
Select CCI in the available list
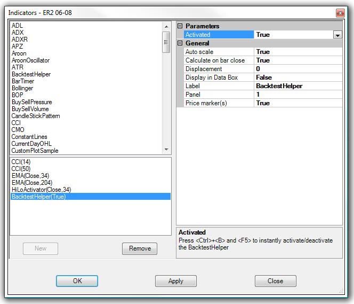[x=16, y=123]
